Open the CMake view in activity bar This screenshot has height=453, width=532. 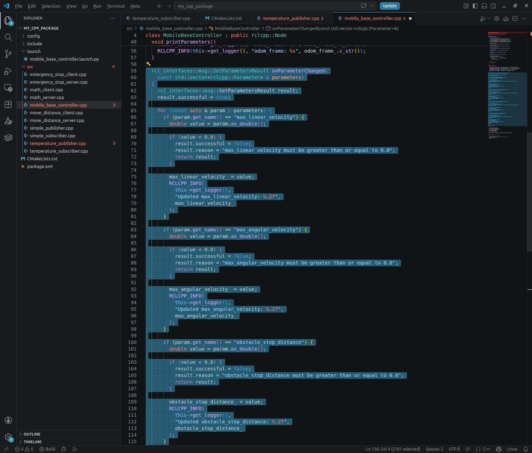coord(8,121)
